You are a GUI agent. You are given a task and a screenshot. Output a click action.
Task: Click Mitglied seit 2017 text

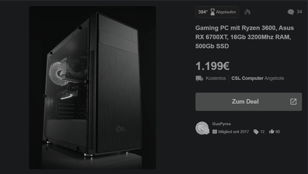pos(234,132)
